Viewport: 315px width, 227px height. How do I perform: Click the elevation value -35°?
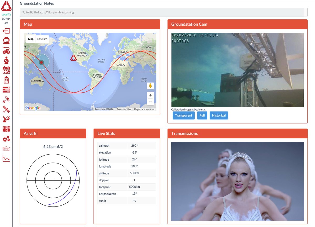coord(134,152)
